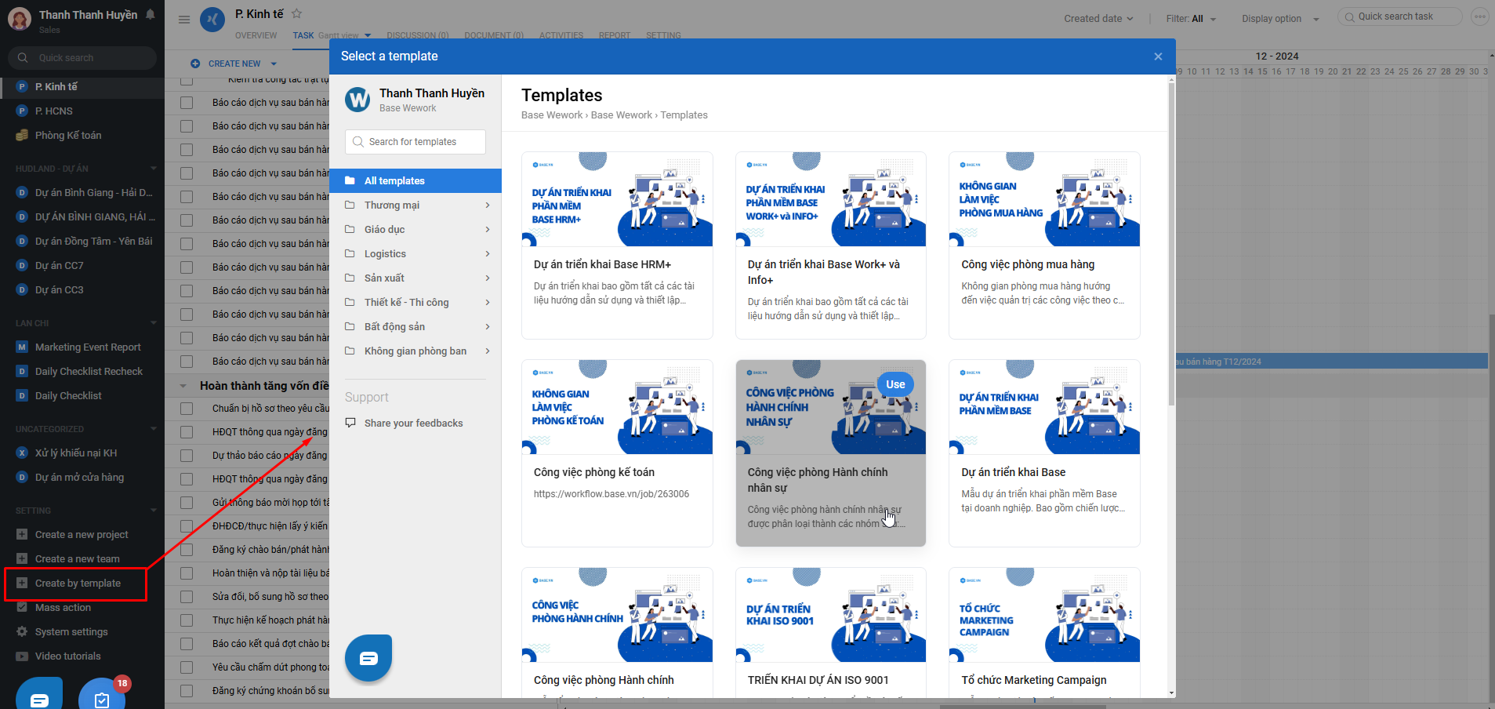Close the Select a template dialog
This screenshot has height=709, width=1495.
pyautogui.click(x=1158, y=56)
